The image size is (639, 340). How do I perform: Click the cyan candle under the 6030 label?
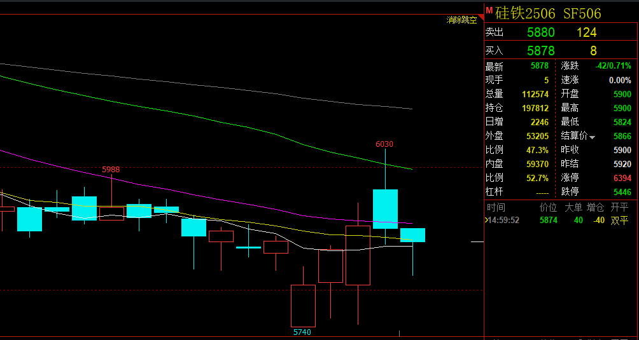click(x=385, y=209)
